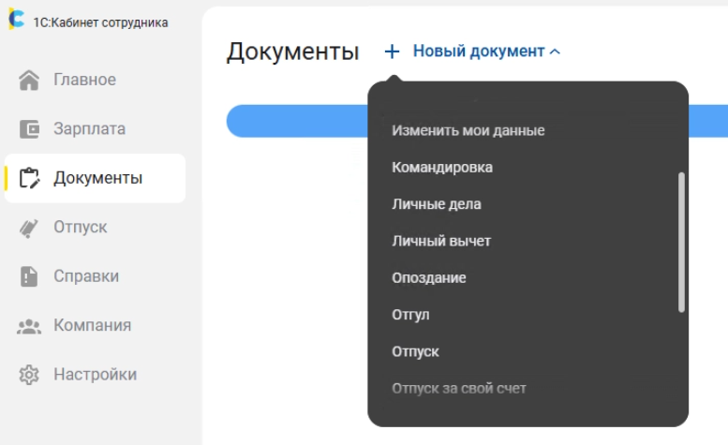Choose Командировка in the dropdown menu
Screen dimensions: 728x445
[x=441, y=168]
